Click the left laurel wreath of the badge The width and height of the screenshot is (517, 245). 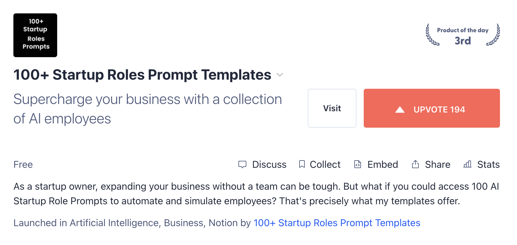[431, 35]
